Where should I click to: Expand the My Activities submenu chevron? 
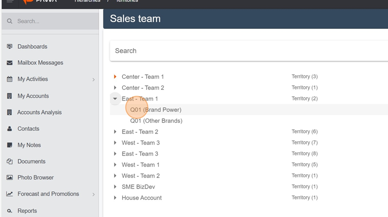(x=94, y=79)
